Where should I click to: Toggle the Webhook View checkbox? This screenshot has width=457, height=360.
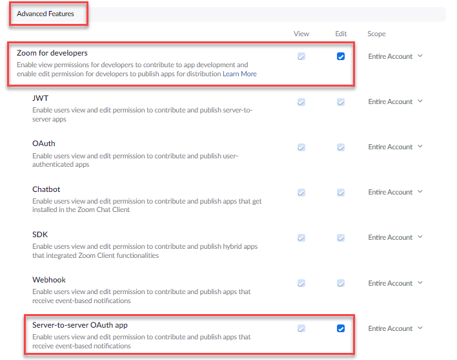pos(301,283)
